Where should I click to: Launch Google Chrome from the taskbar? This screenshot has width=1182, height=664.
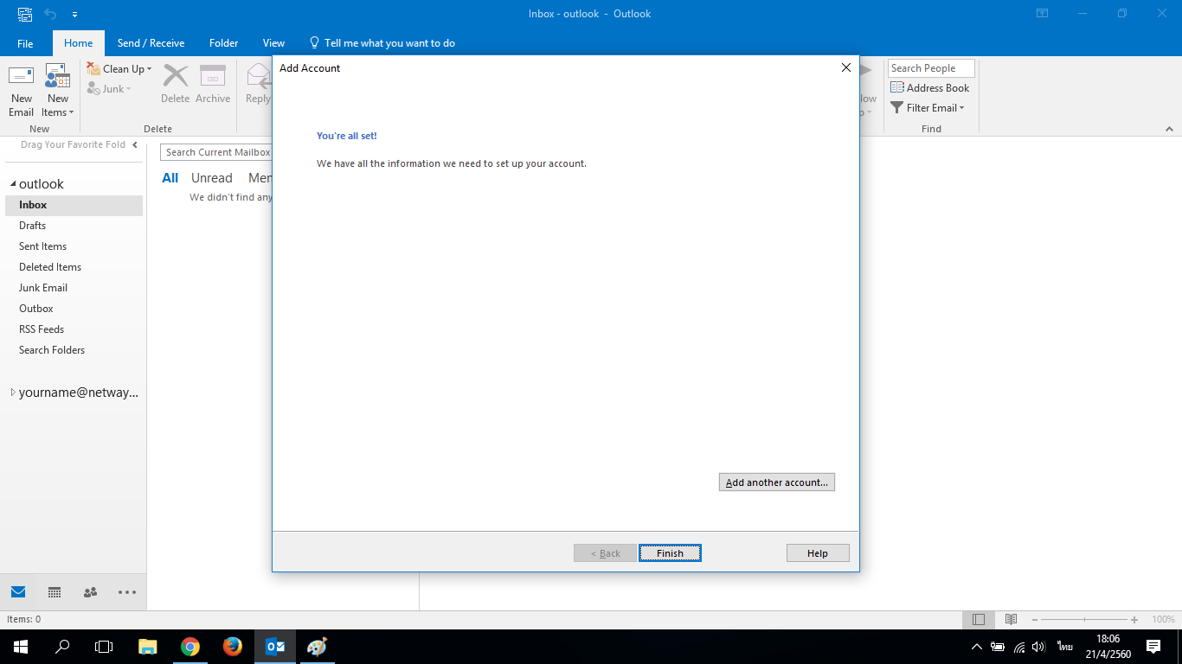[x=190, y=647]
